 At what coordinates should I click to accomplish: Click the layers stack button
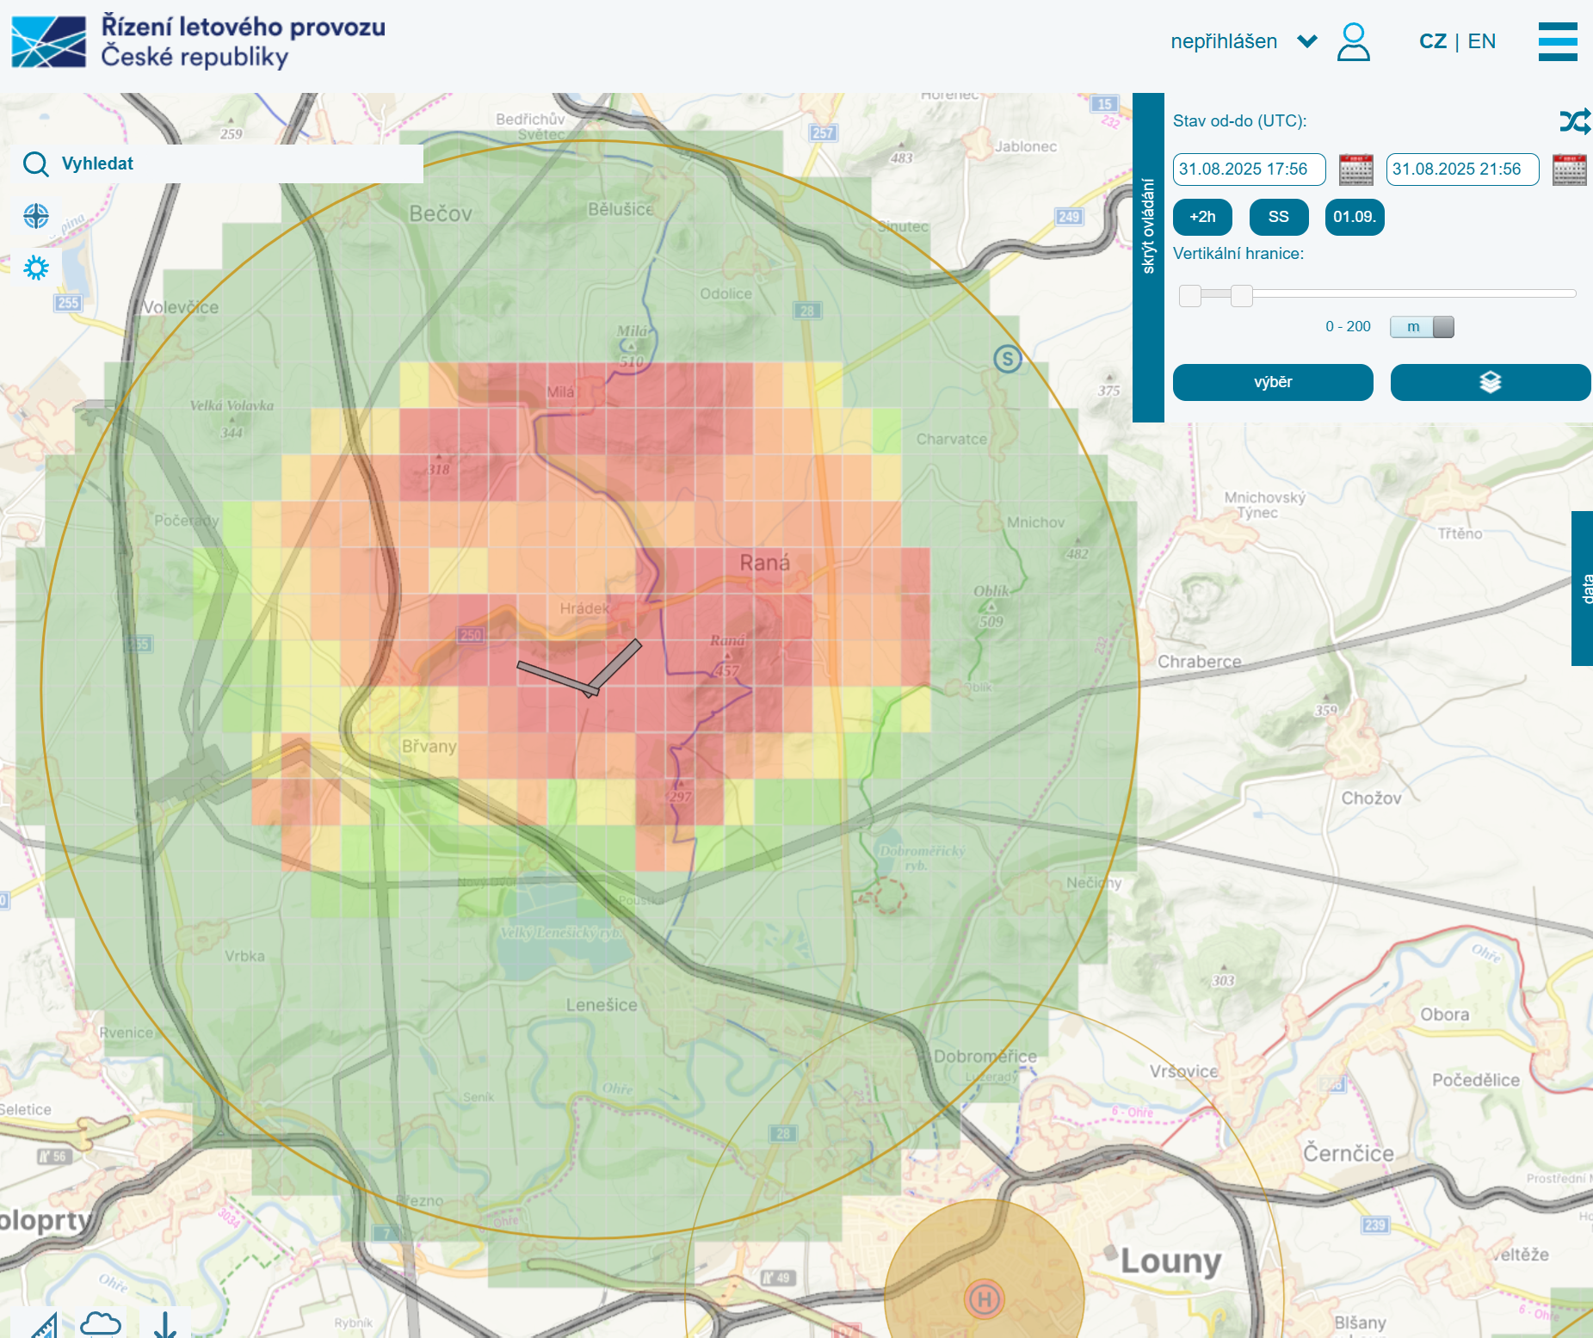pyautogui.click(x=1490, y=382)
